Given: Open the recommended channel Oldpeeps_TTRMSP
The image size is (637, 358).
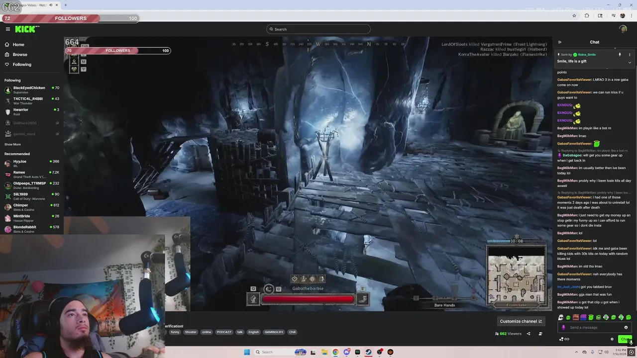Looking at the screenshot, I should pyautogui.click(x=32, y=185).
